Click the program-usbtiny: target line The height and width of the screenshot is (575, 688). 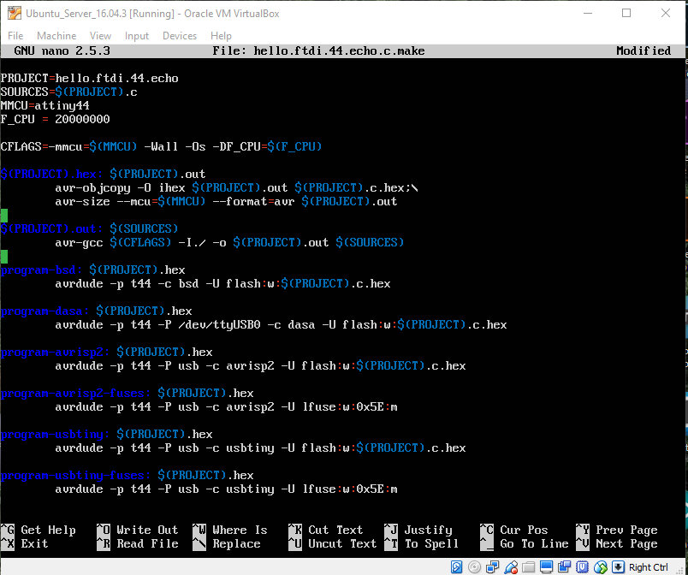(106, 434)
